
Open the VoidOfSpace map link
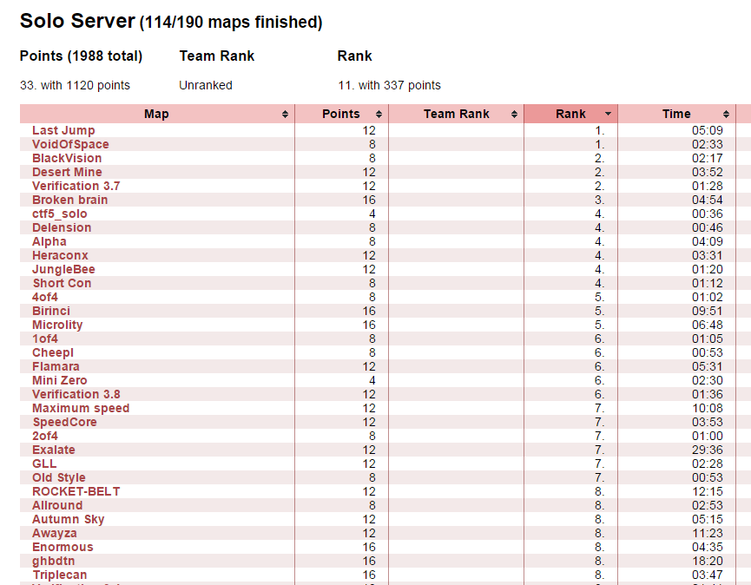pyautogui.click(x=70, y=144)
